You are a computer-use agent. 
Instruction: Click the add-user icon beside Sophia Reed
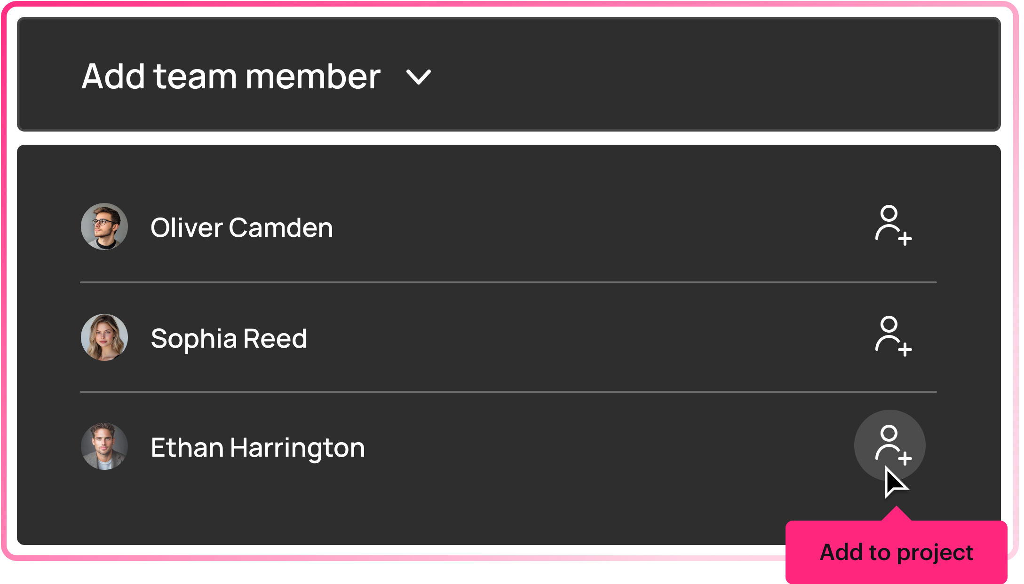892,336
